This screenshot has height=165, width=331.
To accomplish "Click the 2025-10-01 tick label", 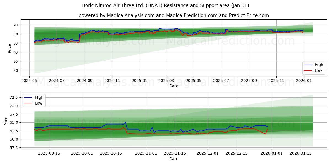I will pos(82,153).
